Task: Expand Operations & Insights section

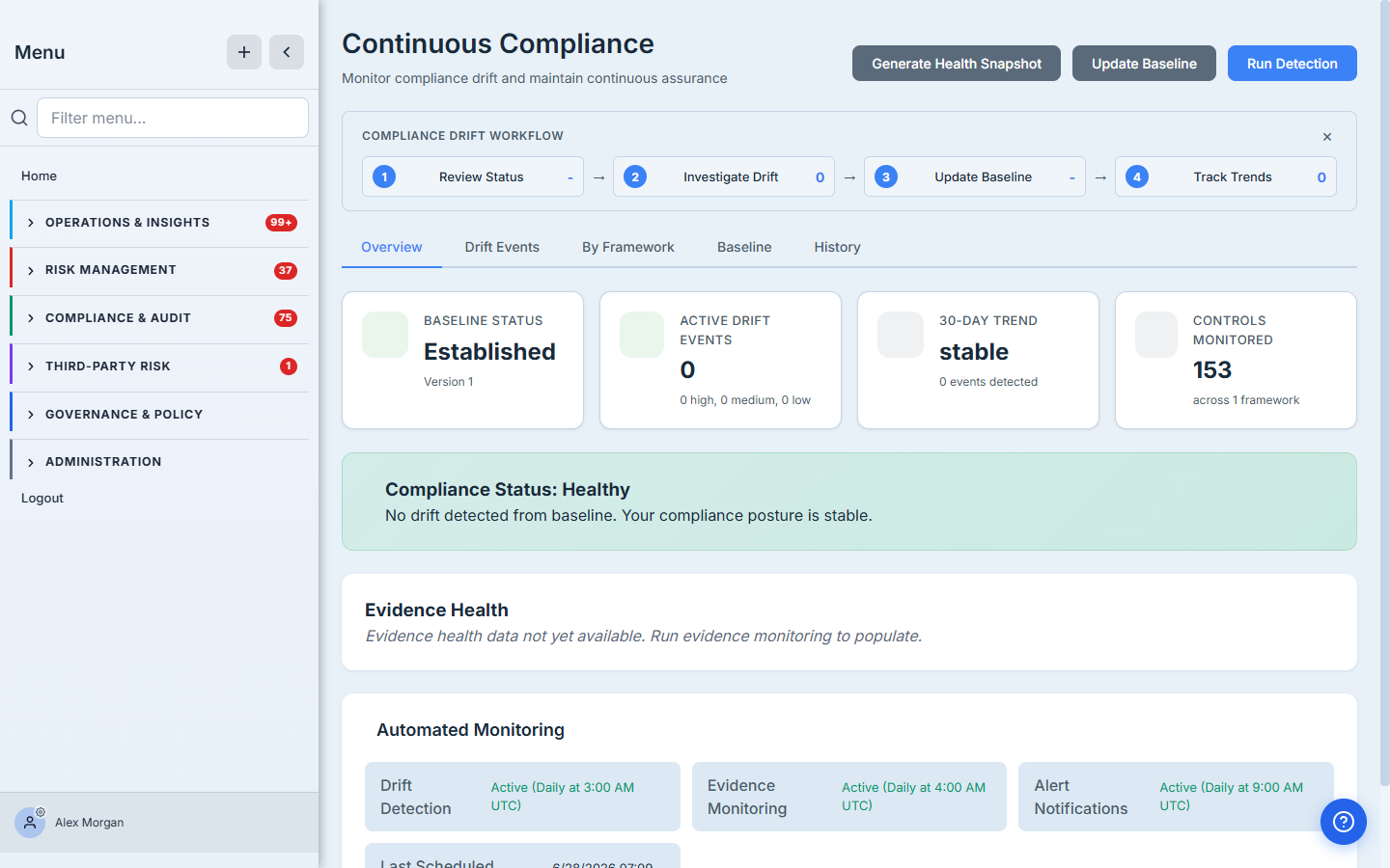Action: point(160,223)
